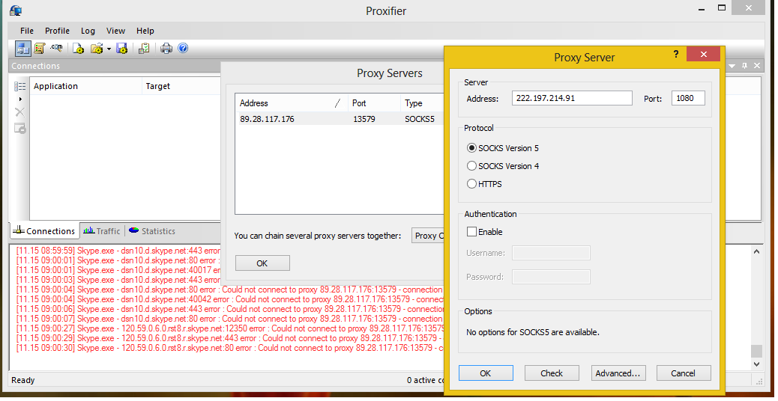Open the Profile menu
The height and width of the screenshot is (401, 778).
pyautogui.click(x=57, y=31)
